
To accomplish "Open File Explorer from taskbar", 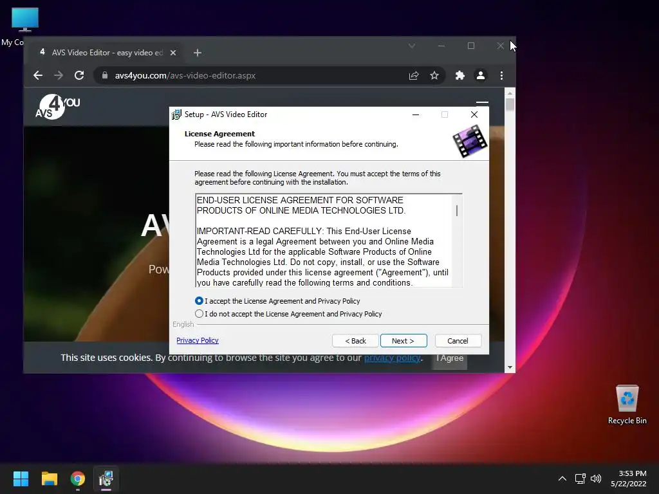I will [x=49, y=479].
